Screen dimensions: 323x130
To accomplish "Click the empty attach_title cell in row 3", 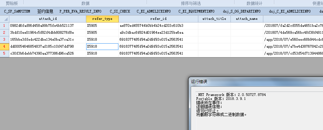I will point(214,40).
